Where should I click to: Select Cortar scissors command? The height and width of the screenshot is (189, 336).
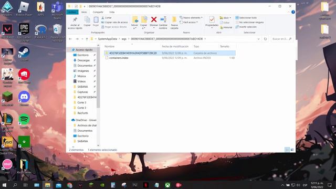pyautogui.click(x=107, y=18)
